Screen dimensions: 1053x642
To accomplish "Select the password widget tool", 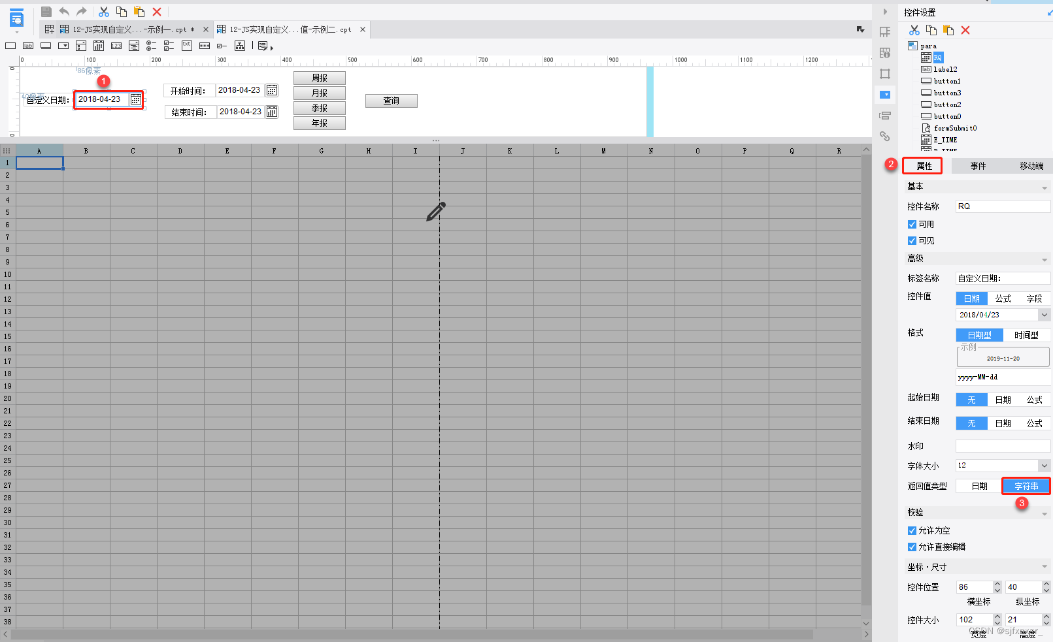I will point(205,46).
